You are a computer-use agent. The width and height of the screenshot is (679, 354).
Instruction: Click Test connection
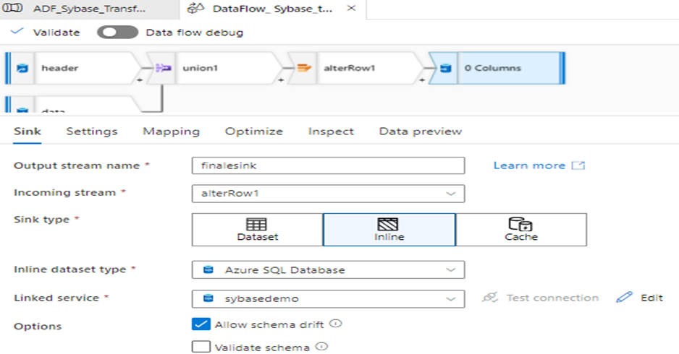point(541,298)
